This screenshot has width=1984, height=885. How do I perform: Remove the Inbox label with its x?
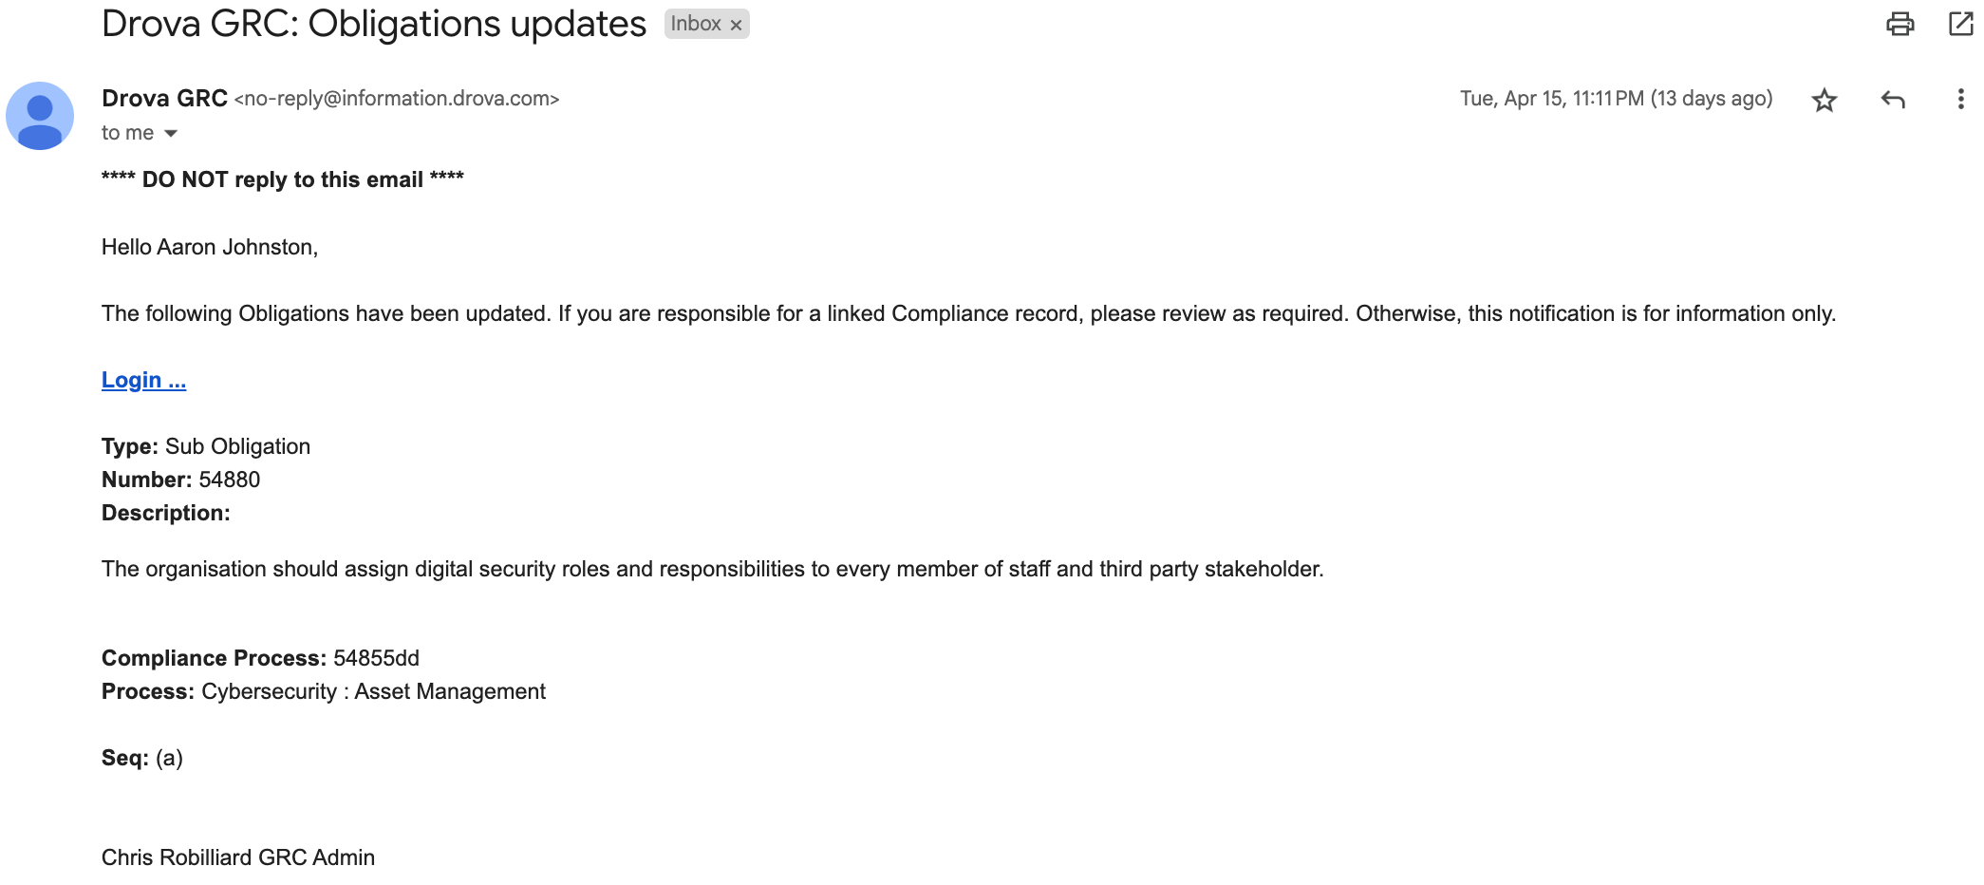736,25
